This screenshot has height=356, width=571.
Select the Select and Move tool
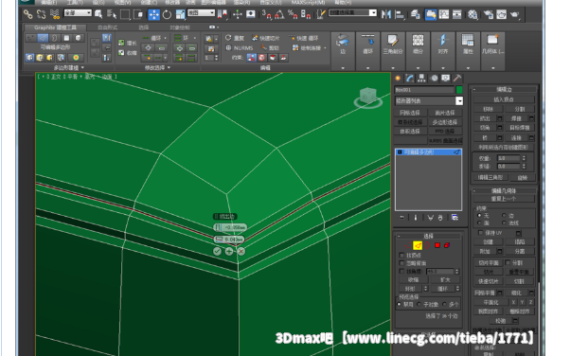click(x=153, y=14)
